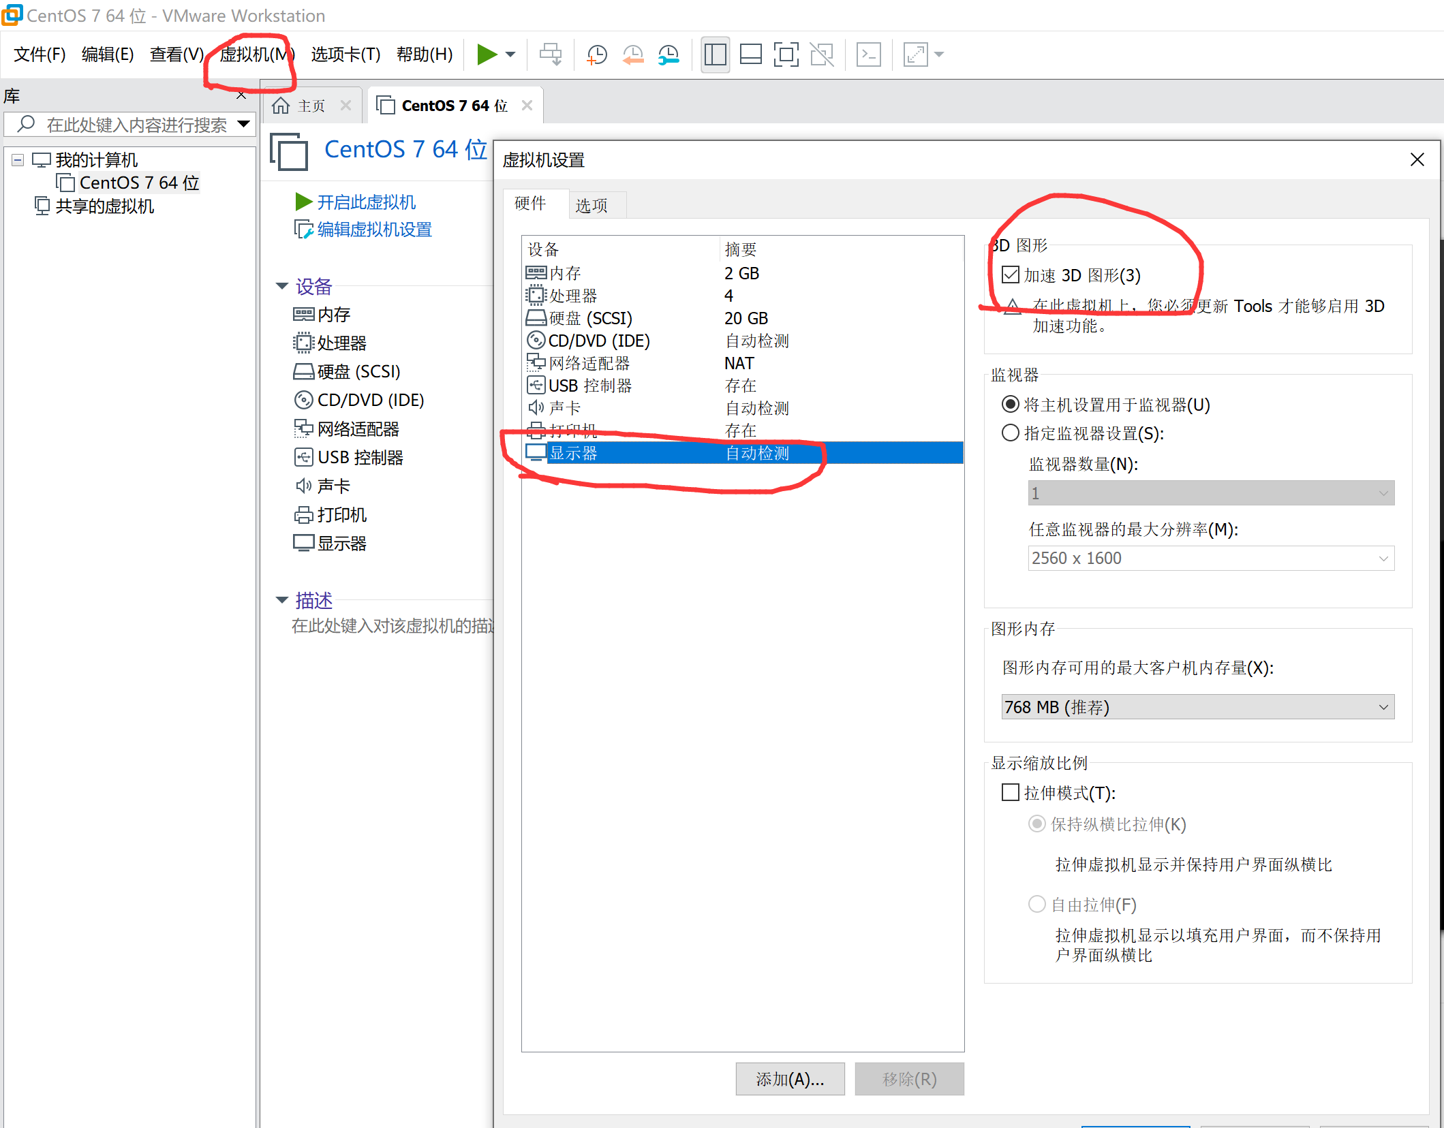Enable 拉伸模式 checkbox
The image size is (1444, 1128).
click(x=1011, y=792)
